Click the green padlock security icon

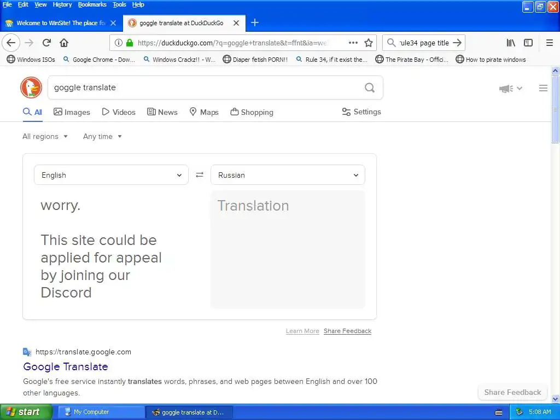[130, 43]
